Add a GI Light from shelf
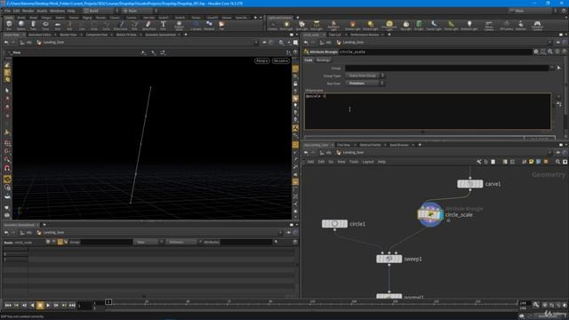The width and height of the screenshot is (569, 320). point(419,26)
